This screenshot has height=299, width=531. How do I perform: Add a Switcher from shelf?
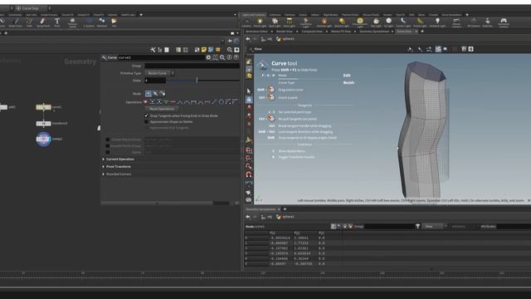pos(487,22)
